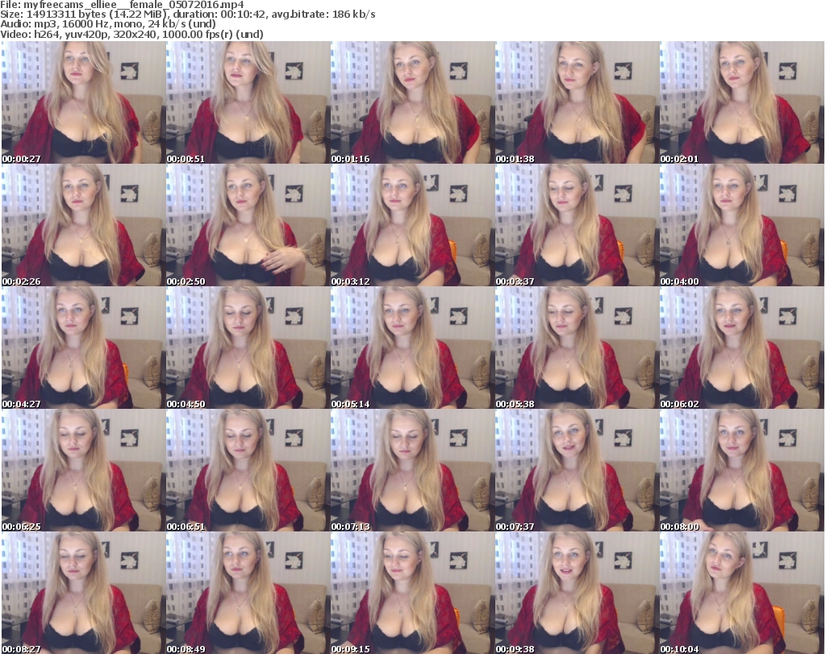The height and width of the screenshot is (654, 826).
Task: Click the File name header line
Action: click(x=123, y=5)
